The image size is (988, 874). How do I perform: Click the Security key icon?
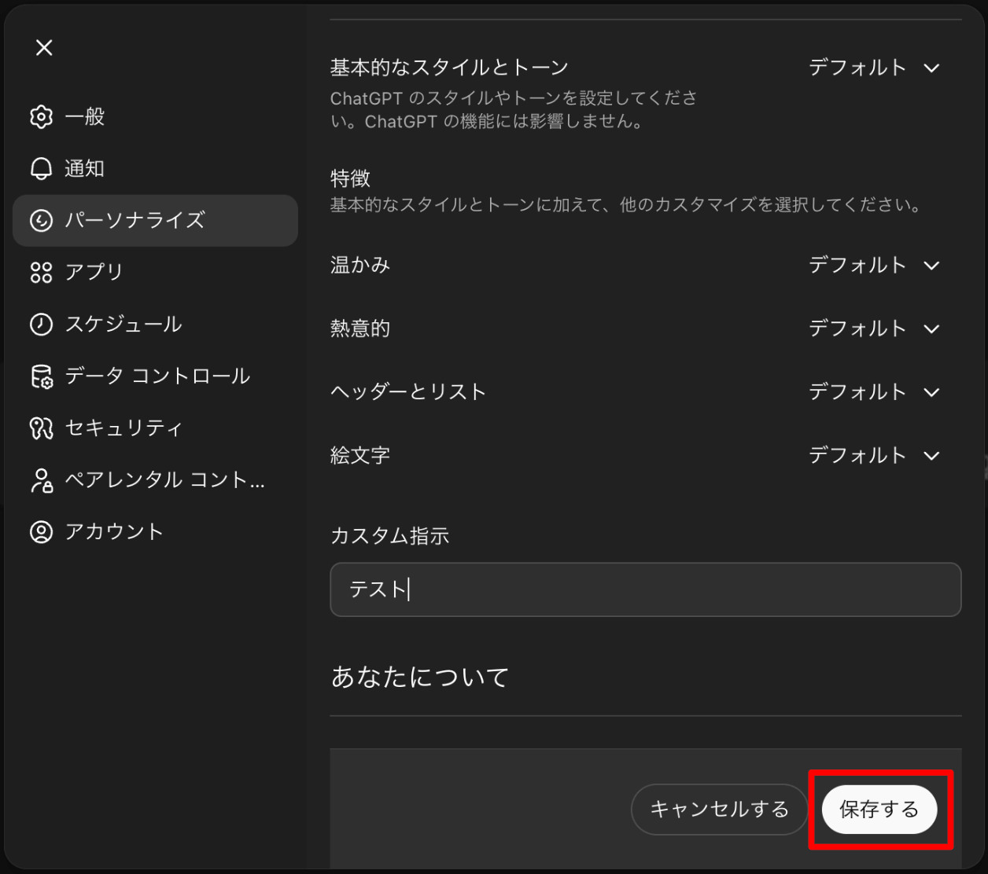pyautogui.click(x=41, y=428)
